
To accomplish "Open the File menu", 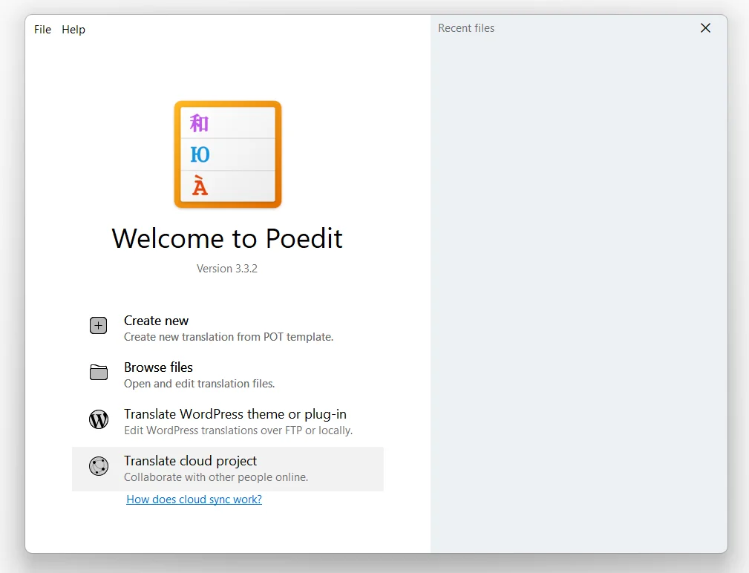I will click(x=42, y=30).
